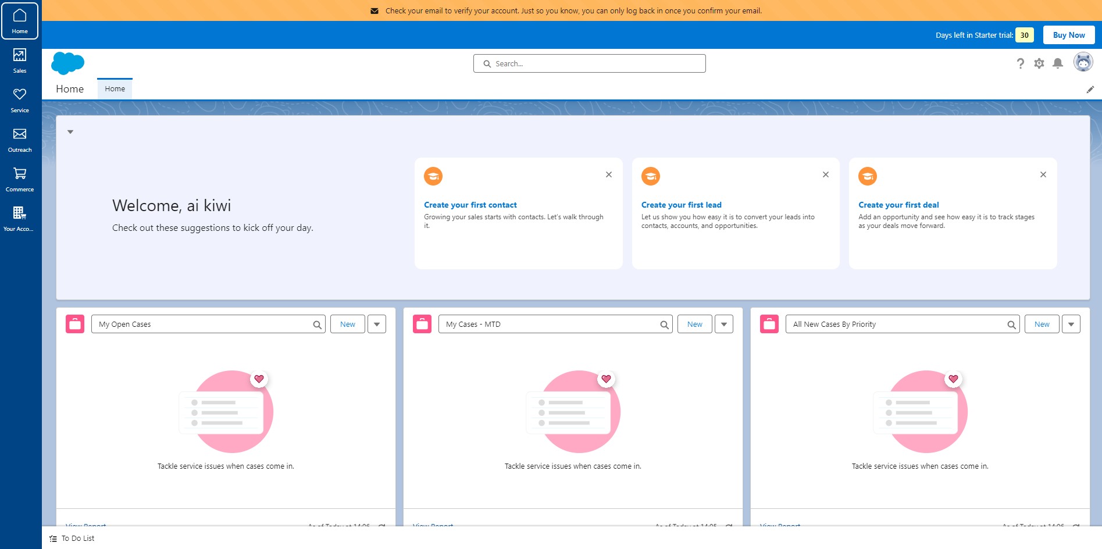Screen dimensions: 1102x549
Task: Open the notifications bell
Action: tap(1058, 63)
